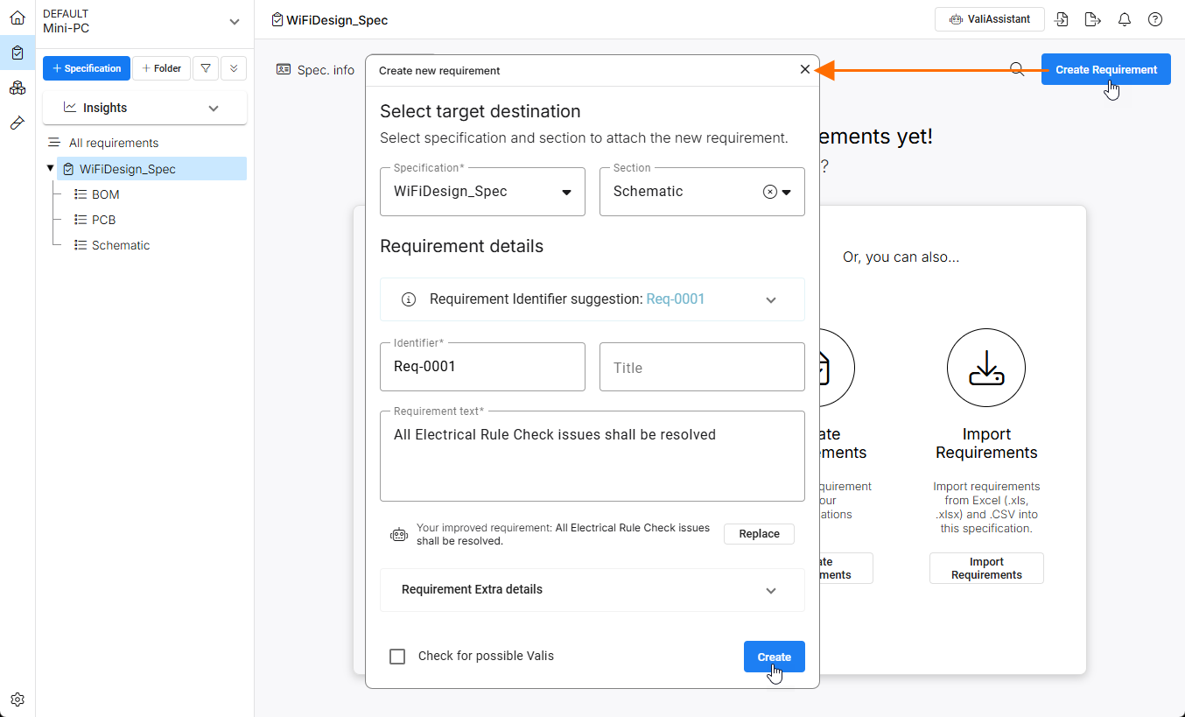Select PCB section in tree
This screenshot has width=1185, height=717.
(103, 220)
